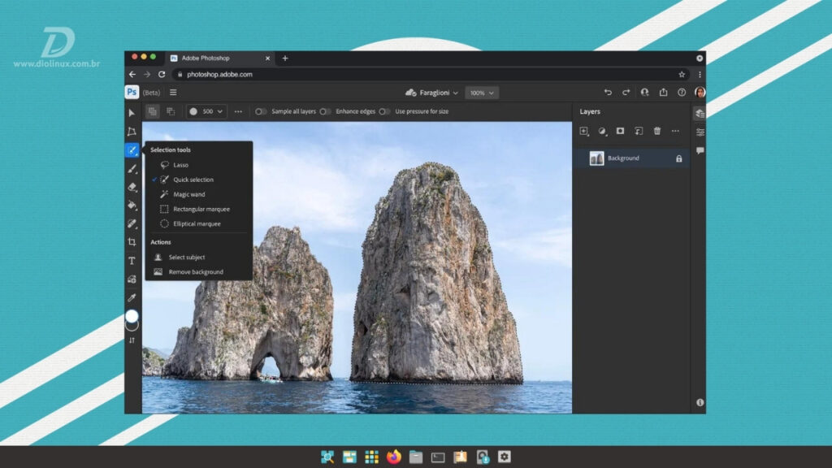832x468 pixels.
Task: Select the Eraser tool
Action: coord(132,186)
